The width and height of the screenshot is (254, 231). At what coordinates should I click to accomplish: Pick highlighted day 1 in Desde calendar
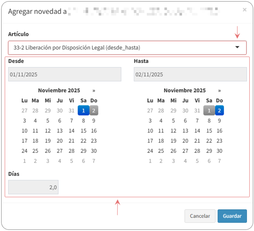pos(83,110)
